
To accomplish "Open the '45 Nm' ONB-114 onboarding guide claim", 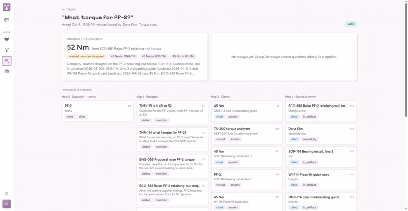I will point(247,111).
